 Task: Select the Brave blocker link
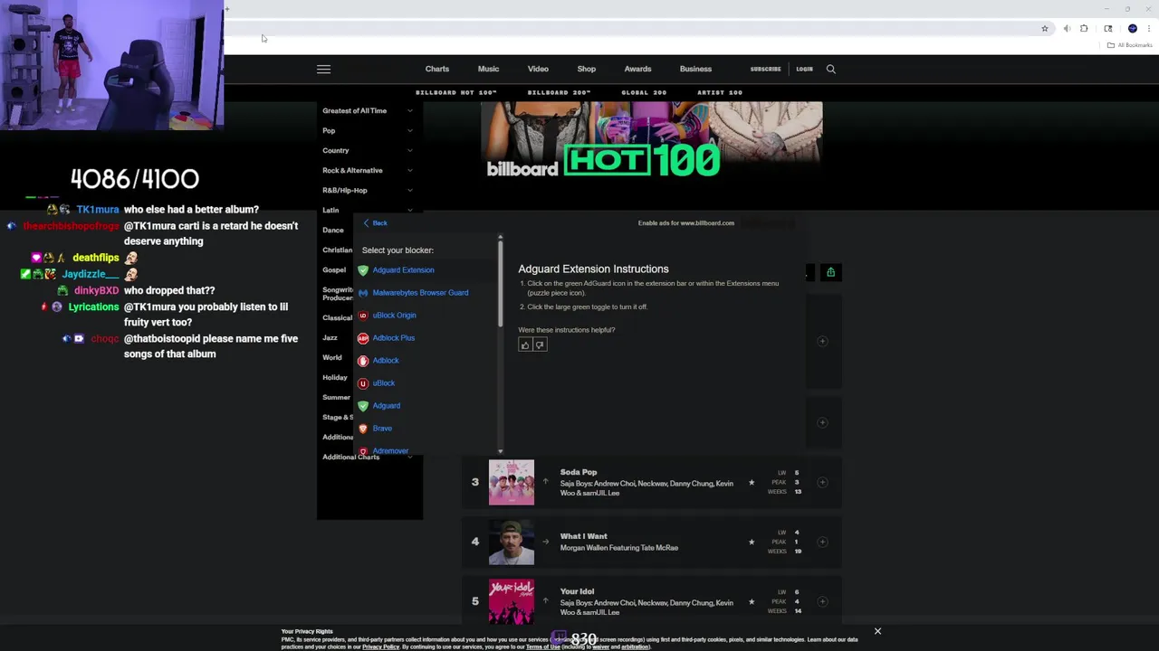(x=382, y=429)
